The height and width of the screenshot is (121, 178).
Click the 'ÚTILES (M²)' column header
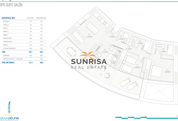click(31, 18)
